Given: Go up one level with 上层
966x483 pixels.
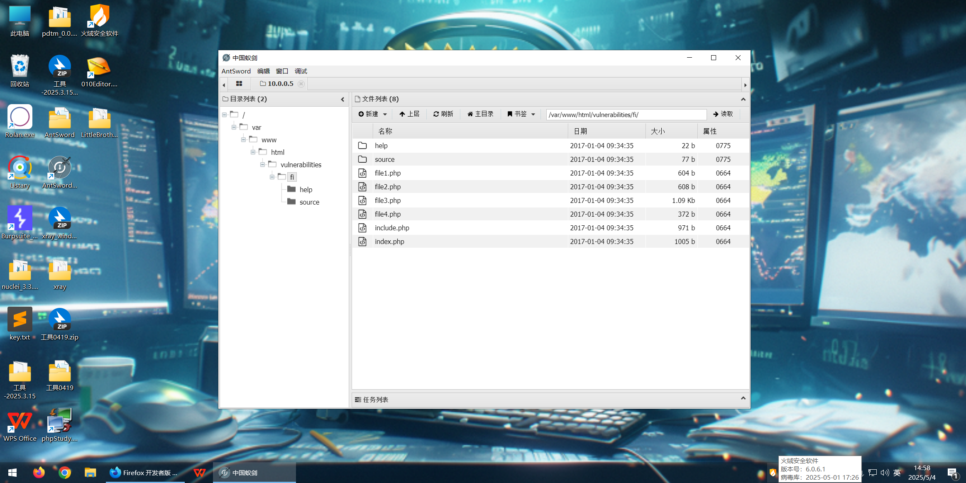Looking at the screenshot, I should (x=409, y=114).
